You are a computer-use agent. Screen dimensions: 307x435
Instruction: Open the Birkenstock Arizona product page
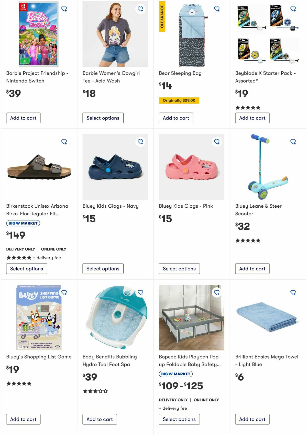pos(37,210)
